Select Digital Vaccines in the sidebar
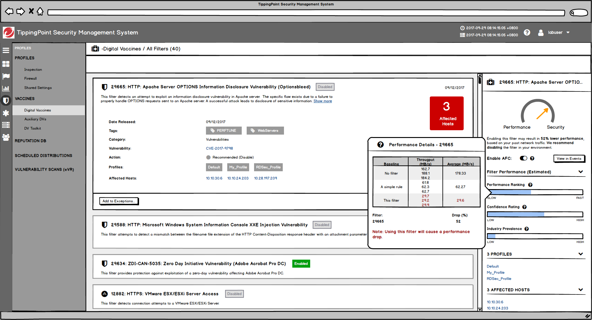592x320 pixels. pyautogui.click(x=49, y=110)
